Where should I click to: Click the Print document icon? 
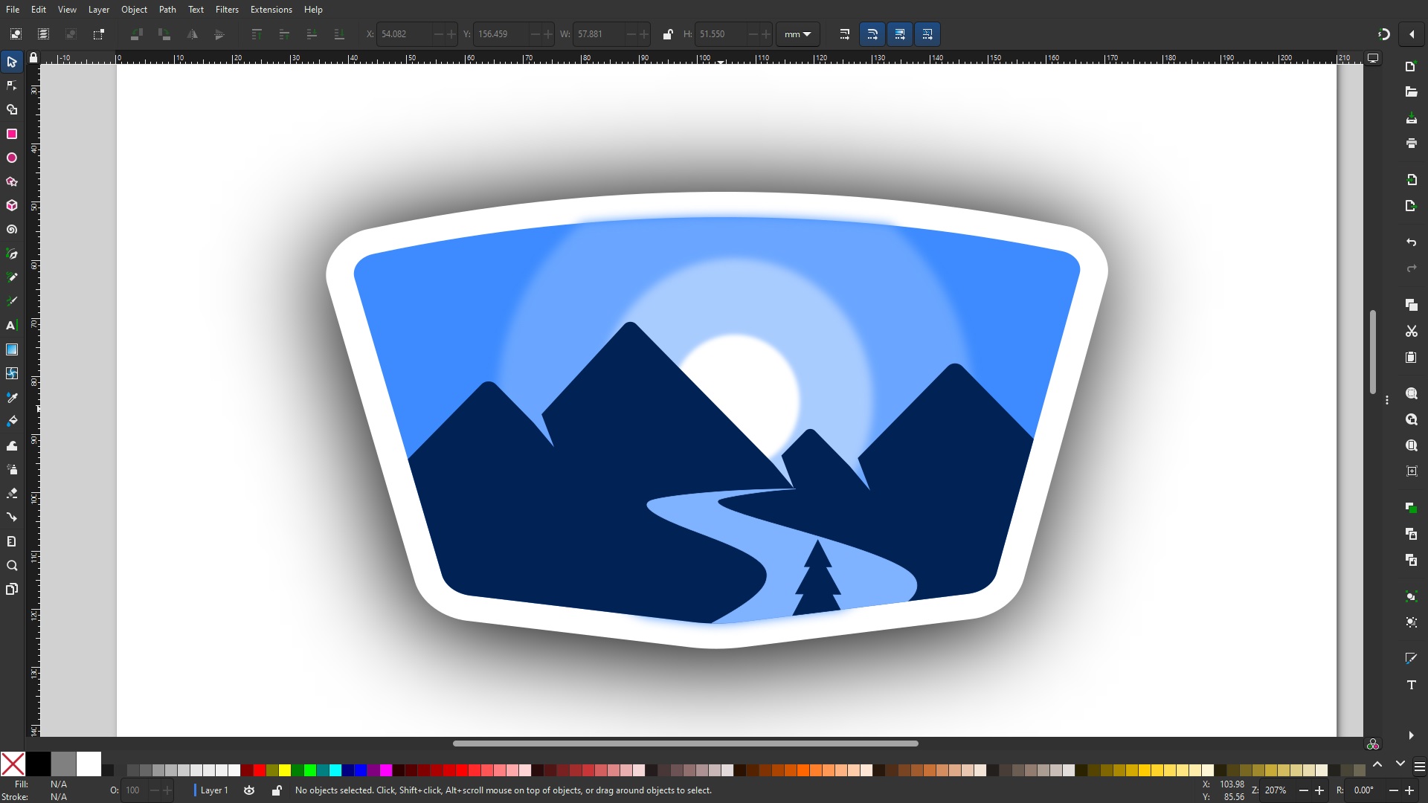tap(1411, 143)
